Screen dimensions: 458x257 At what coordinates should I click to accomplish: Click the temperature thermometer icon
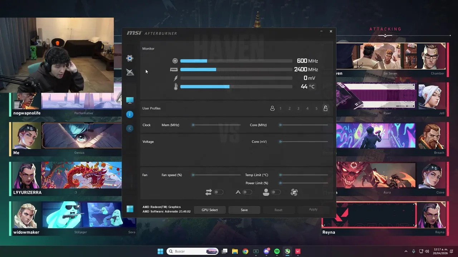(x=176, y=87)
